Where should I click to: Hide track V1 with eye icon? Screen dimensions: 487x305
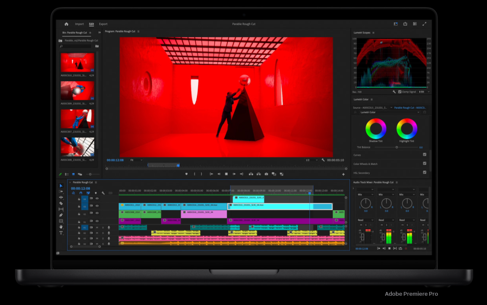point(97,221)
